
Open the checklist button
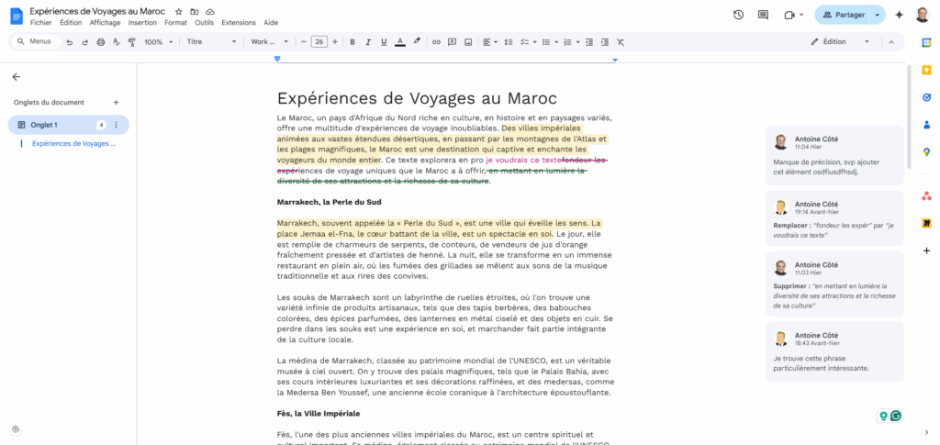coord(526,42)
